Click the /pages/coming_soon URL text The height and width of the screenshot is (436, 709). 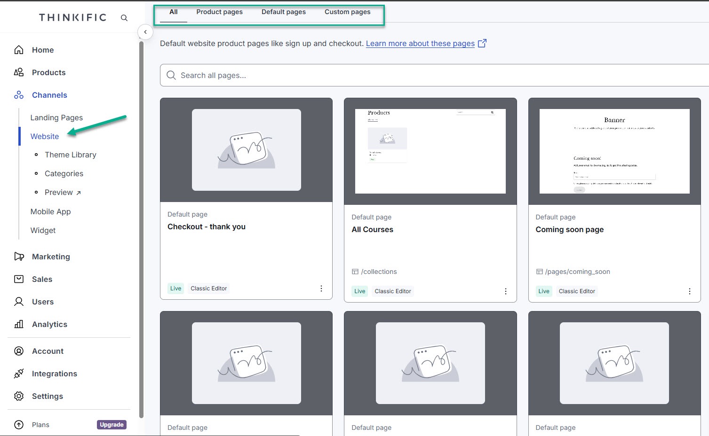(x=577, y=272)
